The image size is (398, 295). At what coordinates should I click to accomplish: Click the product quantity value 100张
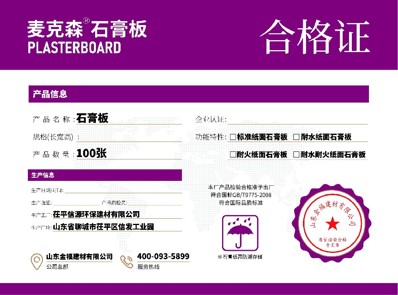pos(92,153)
